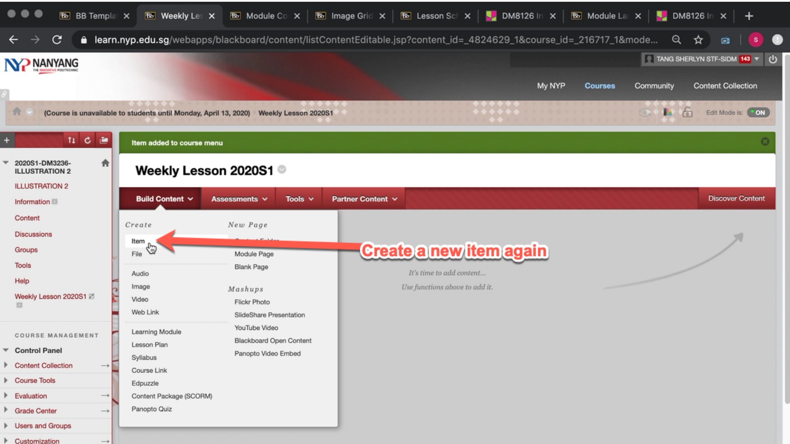Screen dimensions: 790x444
Task: Click the home icon beside 2020S1-DM3236 ILLUSTRATION 2
Action: (104, 163)
